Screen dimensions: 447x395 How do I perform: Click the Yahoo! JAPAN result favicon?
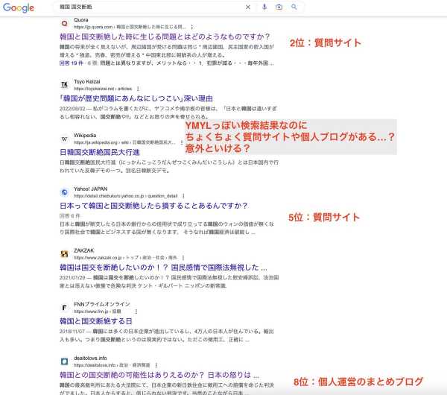(x=65, y=192)
